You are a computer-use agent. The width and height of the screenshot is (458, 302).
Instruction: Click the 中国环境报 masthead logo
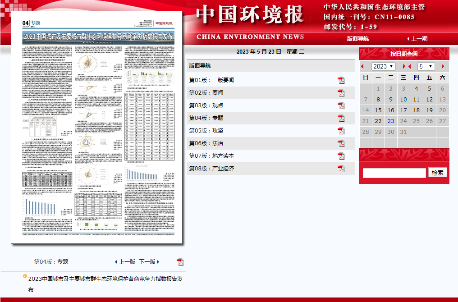click(x=250, y=14)
